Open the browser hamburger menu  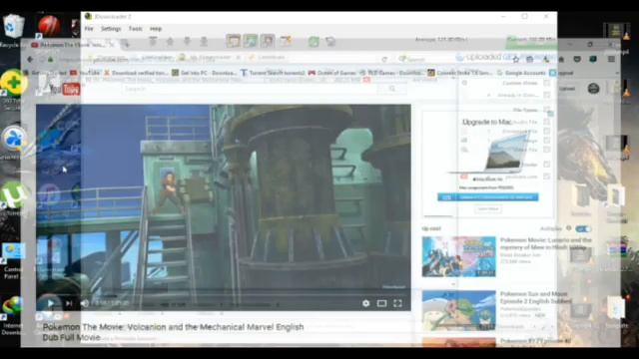[611, 60]
